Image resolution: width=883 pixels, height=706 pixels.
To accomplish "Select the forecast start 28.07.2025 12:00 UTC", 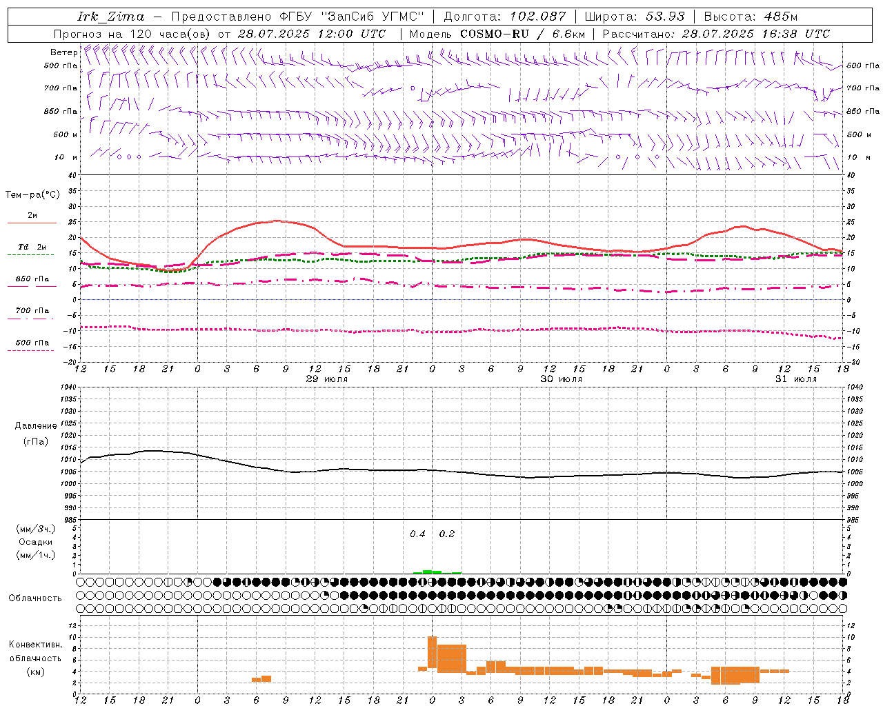I will point(312,34).
